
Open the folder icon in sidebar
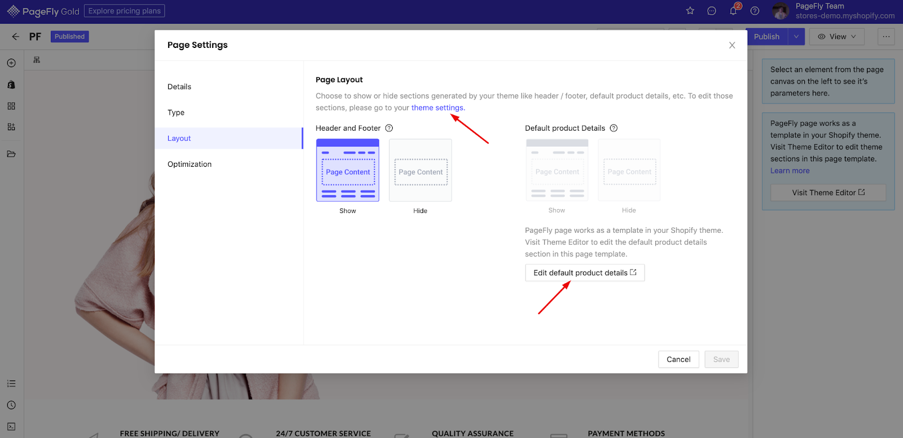(11, 154)
